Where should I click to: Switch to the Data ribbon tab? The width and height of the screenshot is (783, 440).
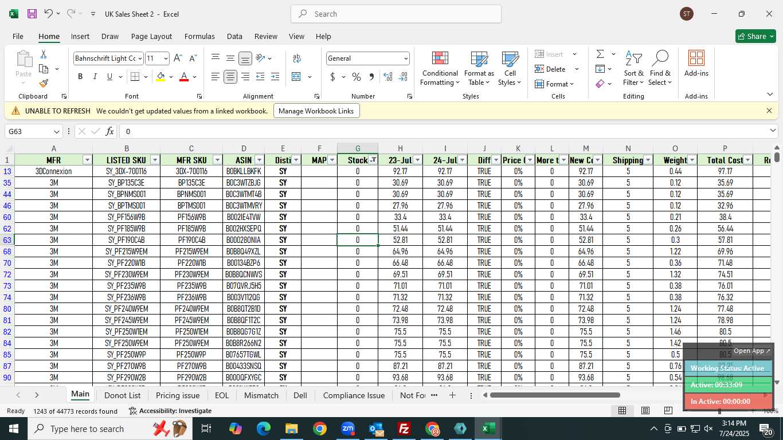pos(234,36)
